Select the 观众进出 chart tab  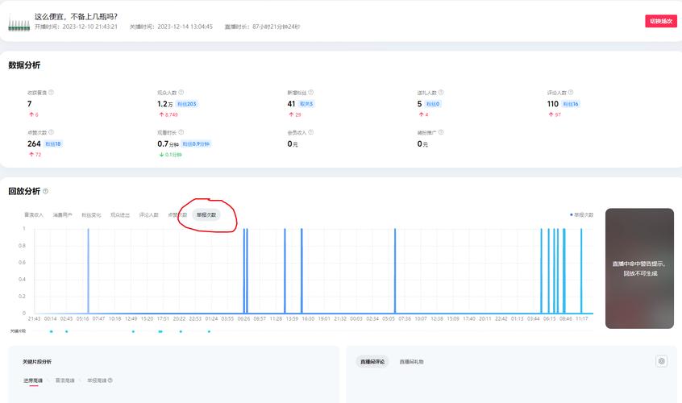[x=120, y=214]
